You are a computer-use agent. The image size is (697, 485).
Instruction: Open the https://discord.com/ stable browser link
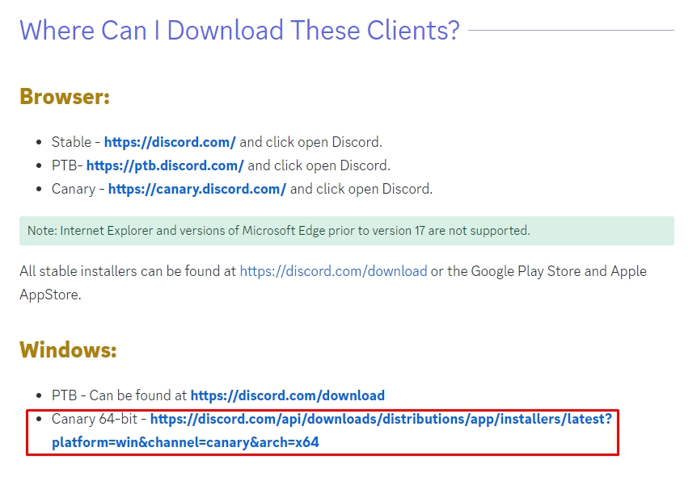(x=170, y=142)
